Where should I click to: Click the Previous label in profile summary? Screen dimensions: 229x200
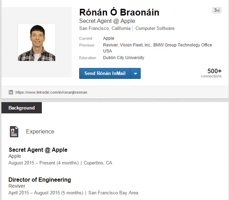point(87,45)
